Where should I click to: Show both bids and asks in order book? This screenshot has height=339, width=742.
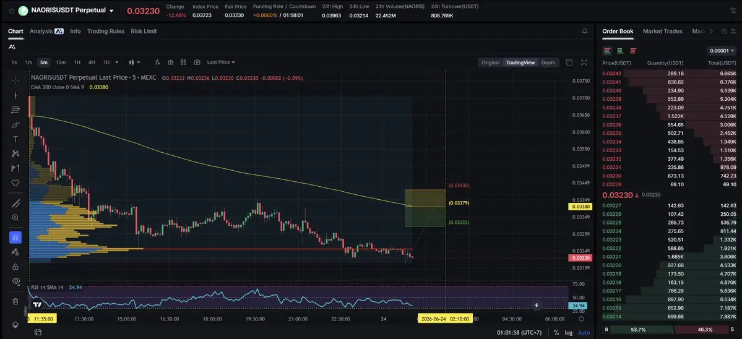[608, 51]
